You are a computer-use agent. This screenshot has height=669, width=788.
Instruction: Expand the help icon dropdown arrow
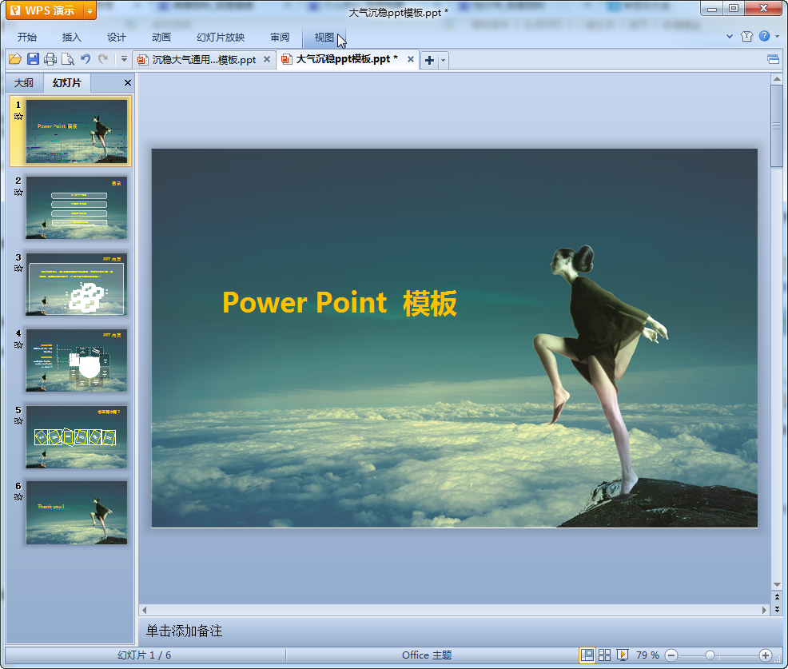click(x=776, y=36)
